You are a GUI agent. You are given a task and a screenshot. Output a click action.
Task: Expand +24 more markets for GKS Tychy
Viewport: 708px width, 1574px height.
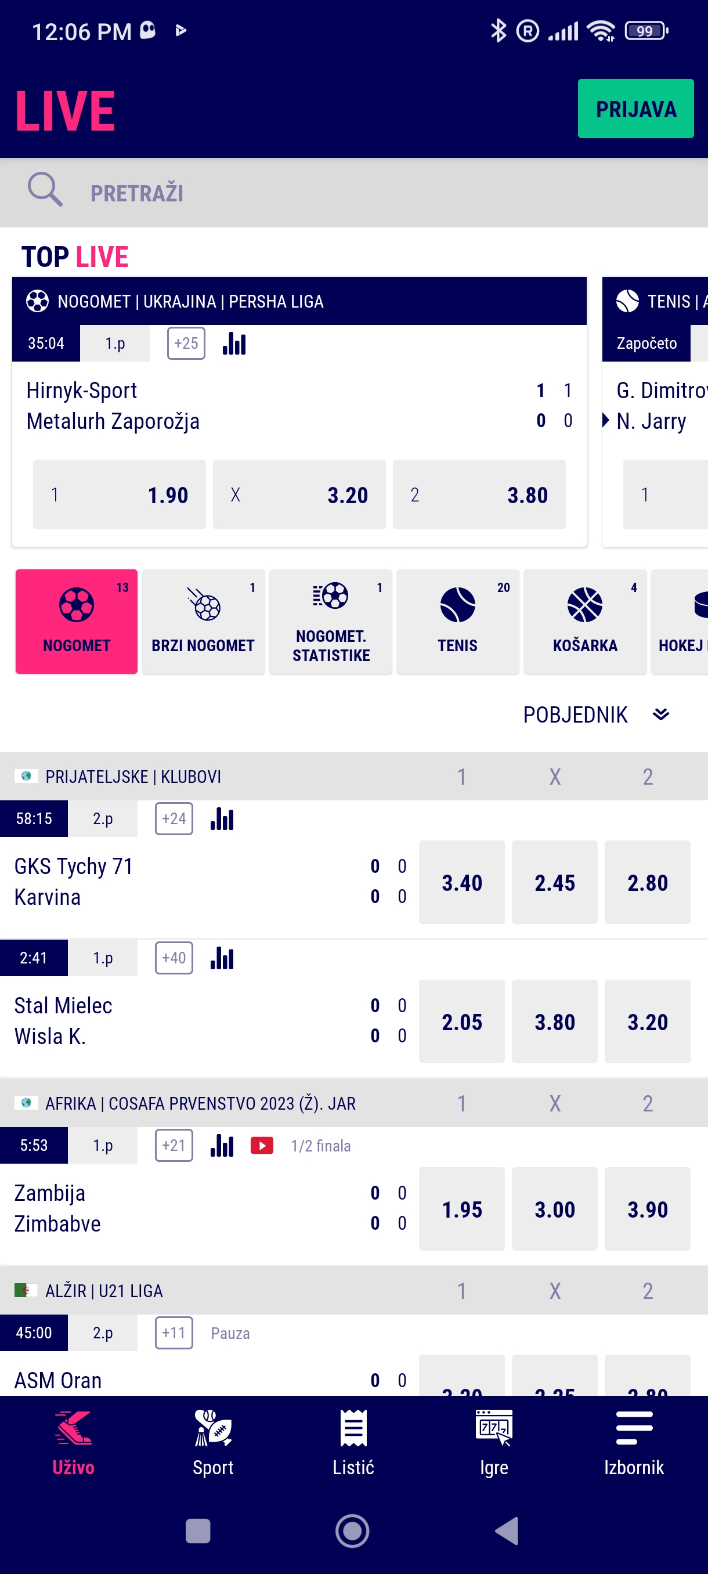click(x=174, y=819)
